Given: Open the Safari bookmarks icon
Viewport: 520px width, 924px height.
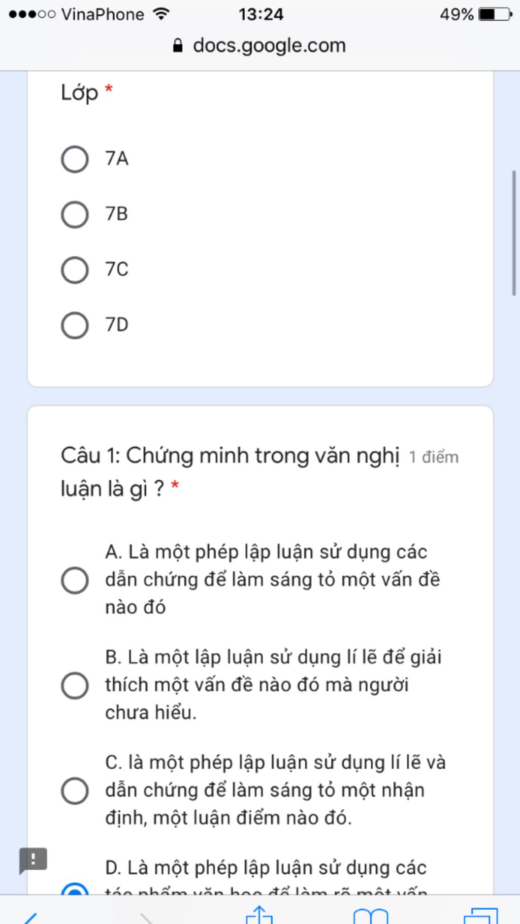Looking at the screenshot, I should tap(370, 915).
